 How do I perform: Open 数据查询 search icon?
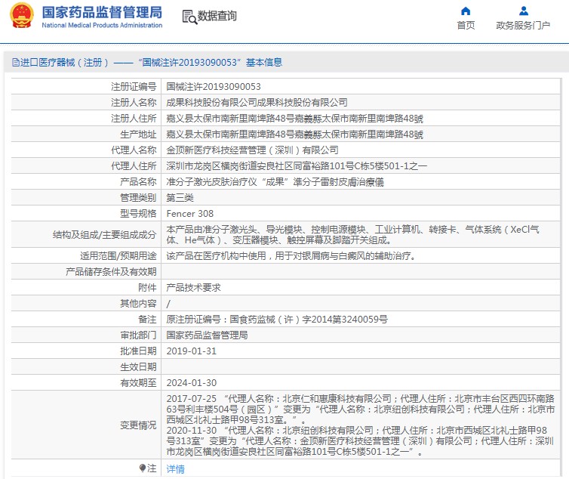[x=189, y=17]
